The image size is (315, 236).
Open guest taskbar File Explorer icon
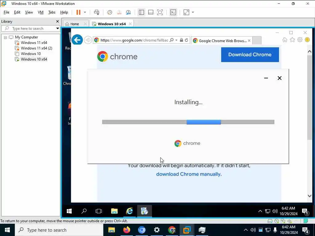[x=114, y=211]
